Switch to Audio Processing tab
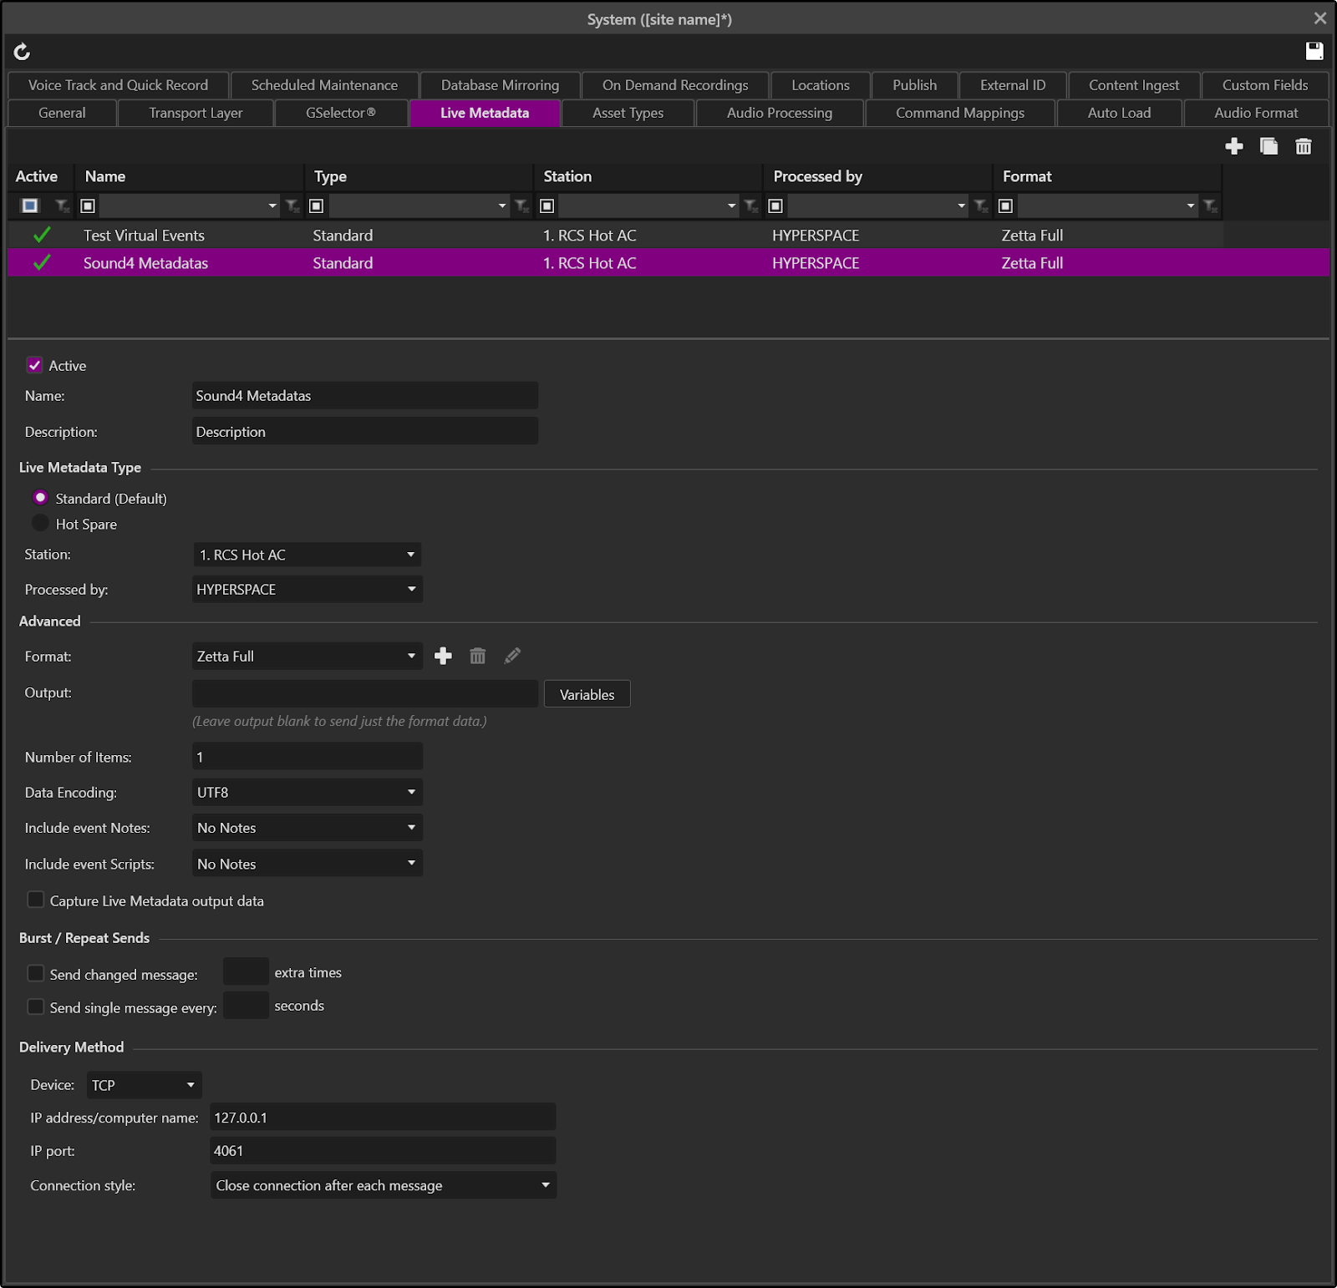This screenshot has width=1337, height=1288. tap(779, 113)
